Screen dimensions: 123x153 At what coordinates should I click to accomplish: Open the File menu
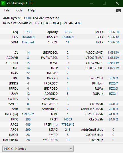click(x=7, y=10)
